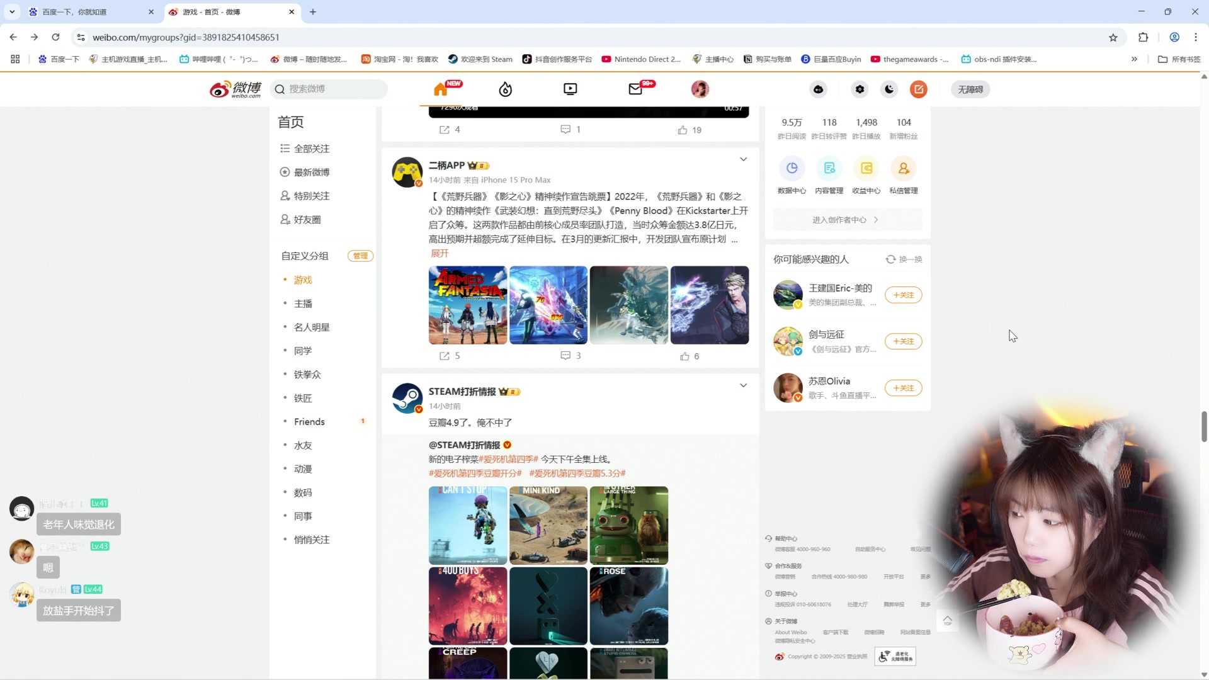Select 特别关注 in sidebar

pyautogui.click(x=312, y=196)
